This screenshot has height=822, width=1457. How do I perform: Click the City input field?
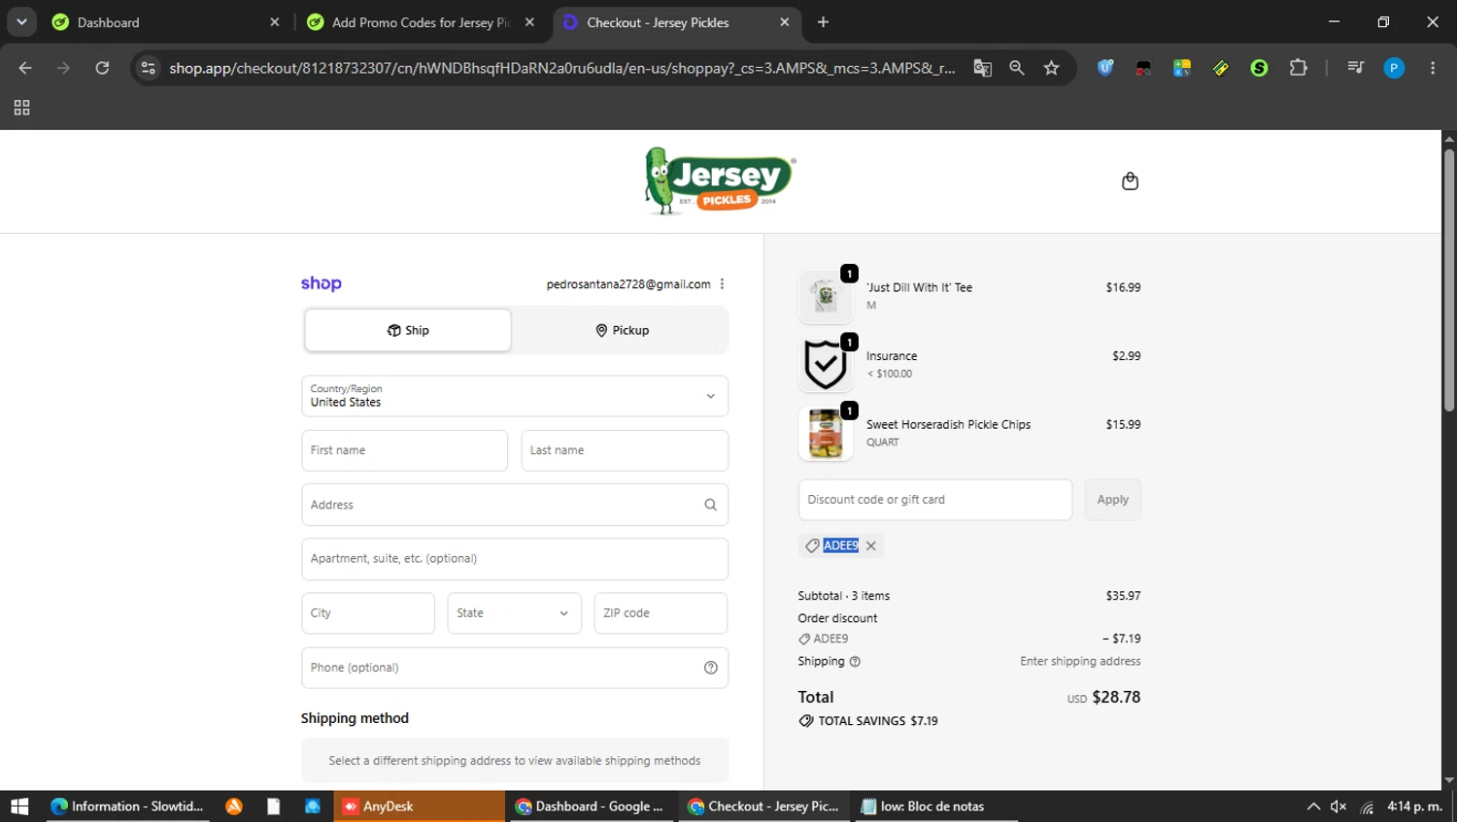click(x=368, y=613)
